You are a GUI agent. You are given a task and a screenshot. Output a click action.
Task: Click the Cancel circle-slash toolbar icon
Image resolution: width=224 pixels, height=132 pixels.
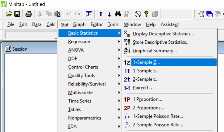pyautogui.click(x=138, y=14)
